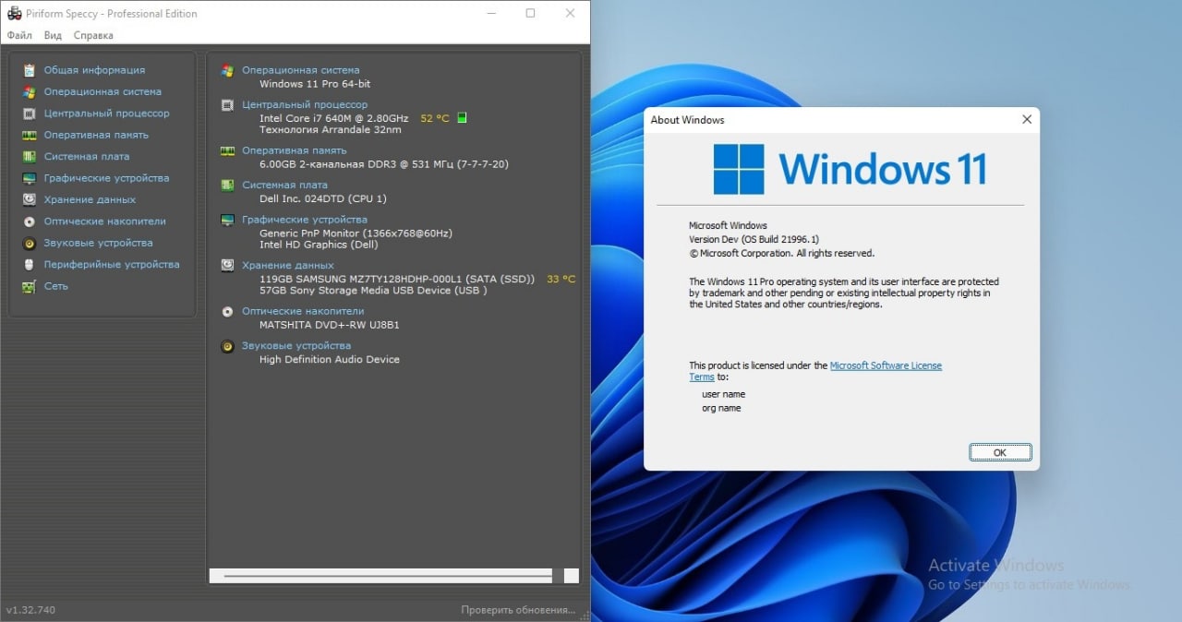Open the Microsoft Software License Terms link

pyautogui.click(x=886, y=365)
